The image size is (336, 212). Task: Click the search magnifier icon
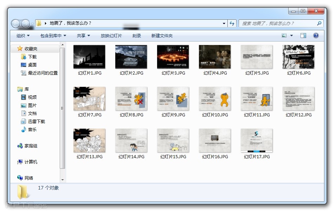319,24
